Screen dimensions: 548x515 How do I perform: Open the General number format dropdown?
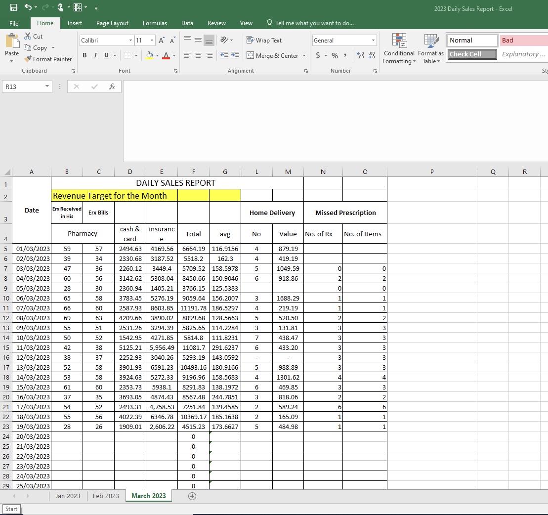point(373,40)
